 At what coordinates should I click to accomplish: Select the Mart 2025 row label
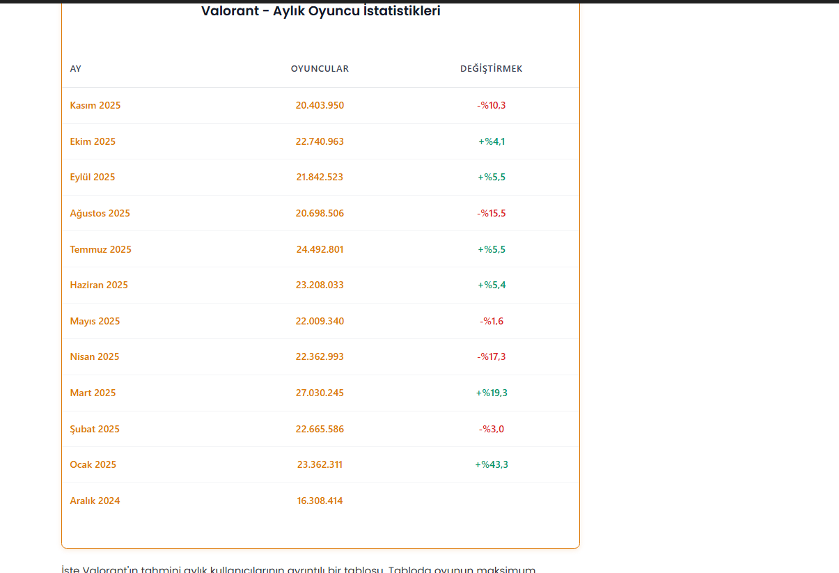point(93,393)
